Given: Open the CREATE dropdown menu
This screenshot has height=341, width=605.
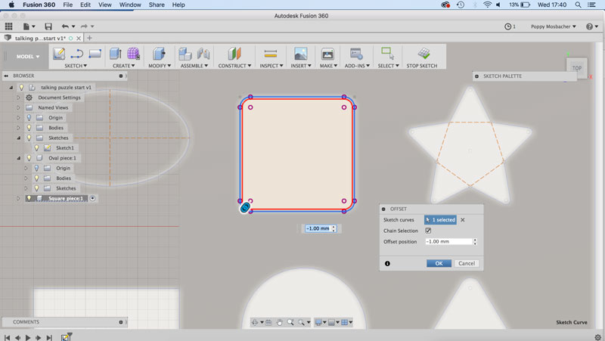Looking at the screenshot, I should tap(123, 66).
